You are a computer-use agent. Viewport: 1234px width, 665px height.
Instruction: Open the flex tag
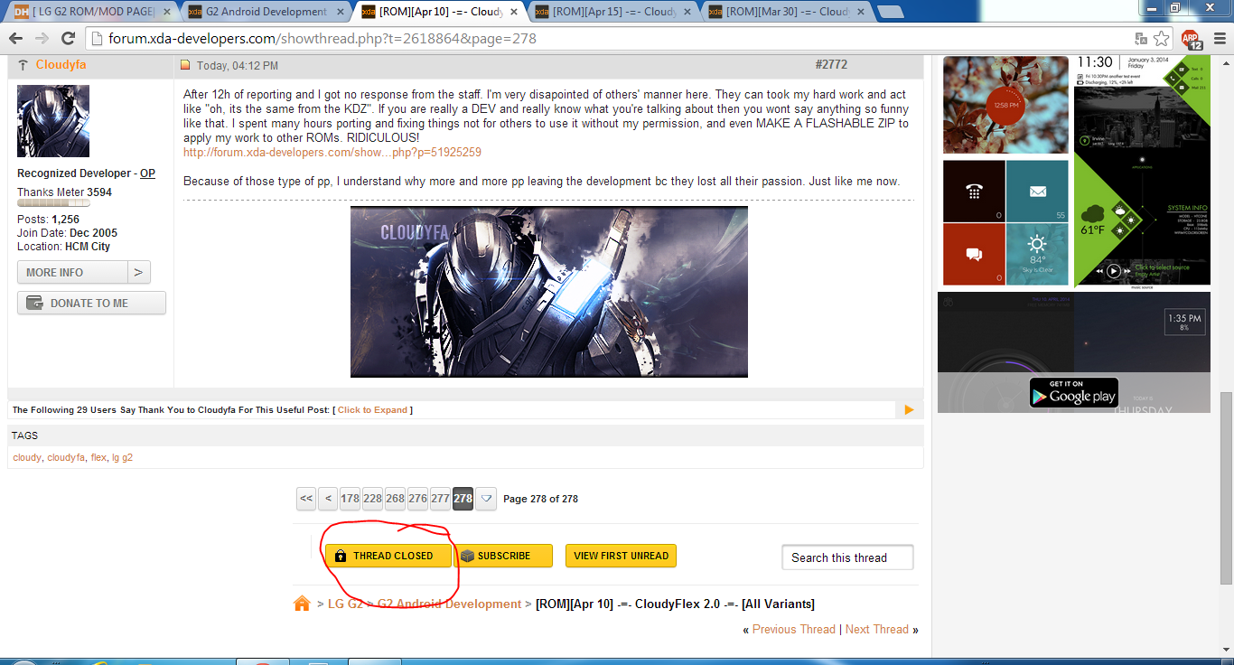click(x=98, y=457)
